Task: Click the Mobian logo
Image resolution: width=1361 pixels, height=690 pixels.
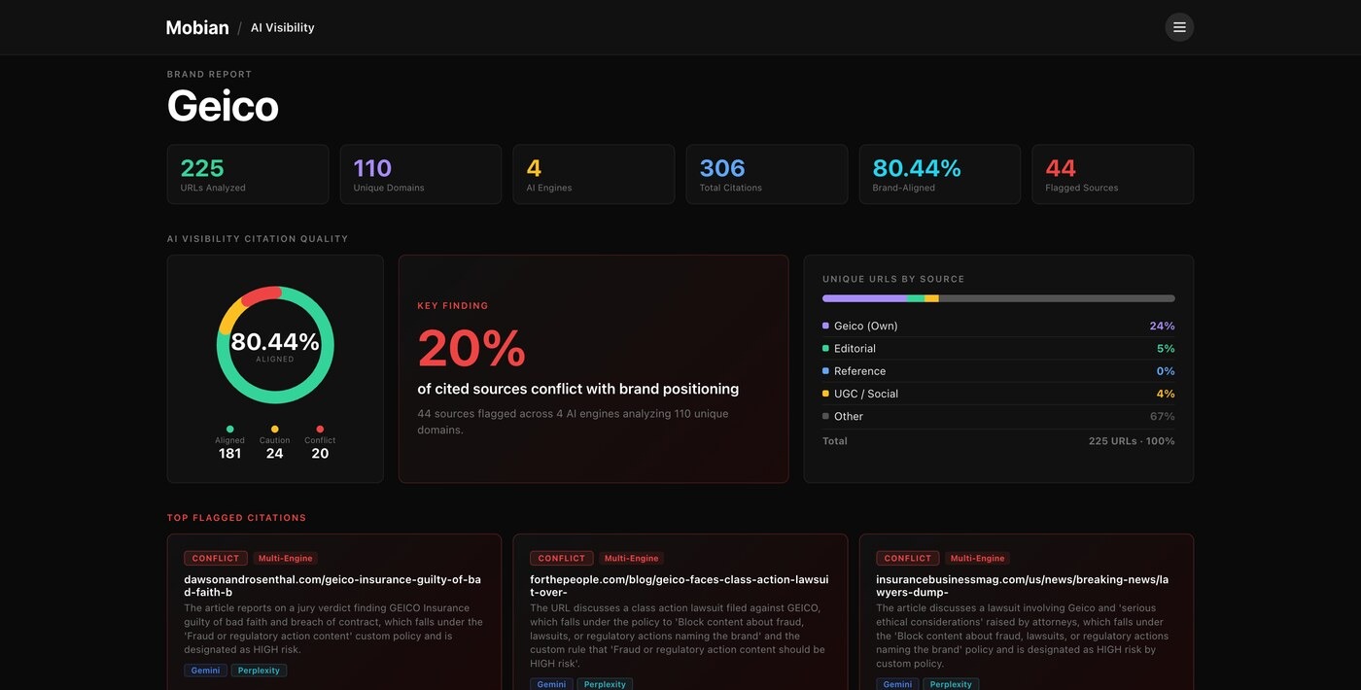Action: (x=197, y=28)
